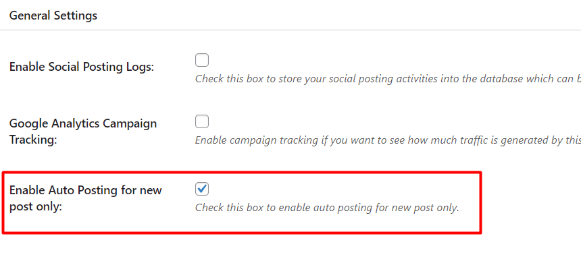581x259 pixels.
Task: Click the word "Tracking:" in the label
Action: click(x=33, y=140)
